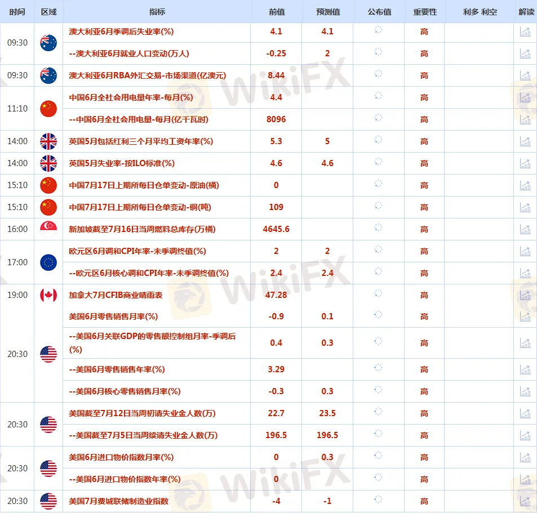The image size is (537, 513).
Task: Click the 解读 column header
Action: pyautogui.click(x=525, y=12)
